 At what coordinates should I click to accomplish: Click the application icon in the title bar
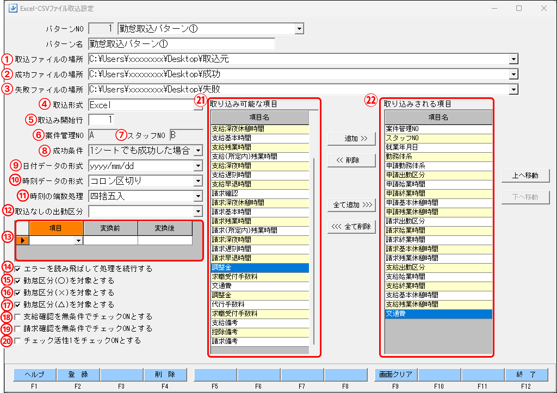point(13,8)
